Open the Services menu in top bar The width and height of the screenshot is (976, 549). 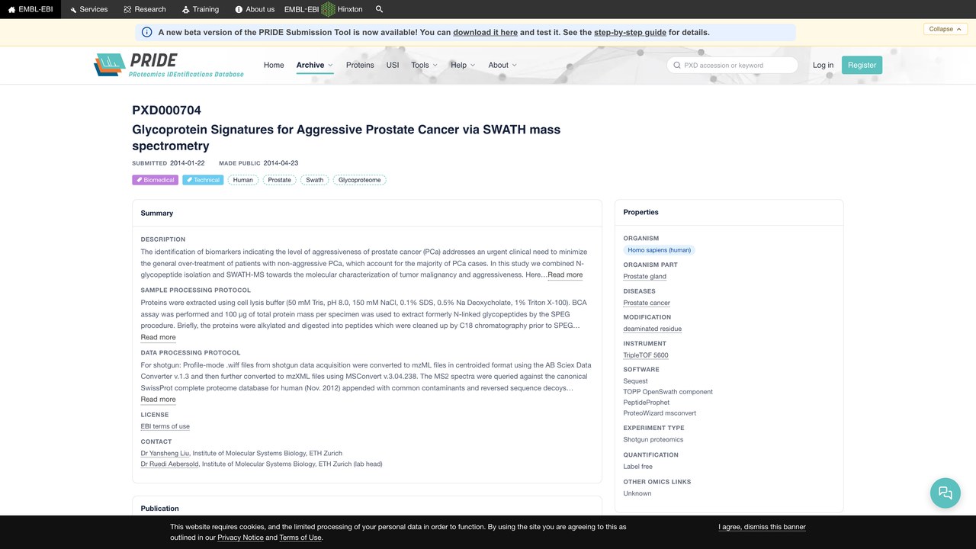click(x=88, y=9)
